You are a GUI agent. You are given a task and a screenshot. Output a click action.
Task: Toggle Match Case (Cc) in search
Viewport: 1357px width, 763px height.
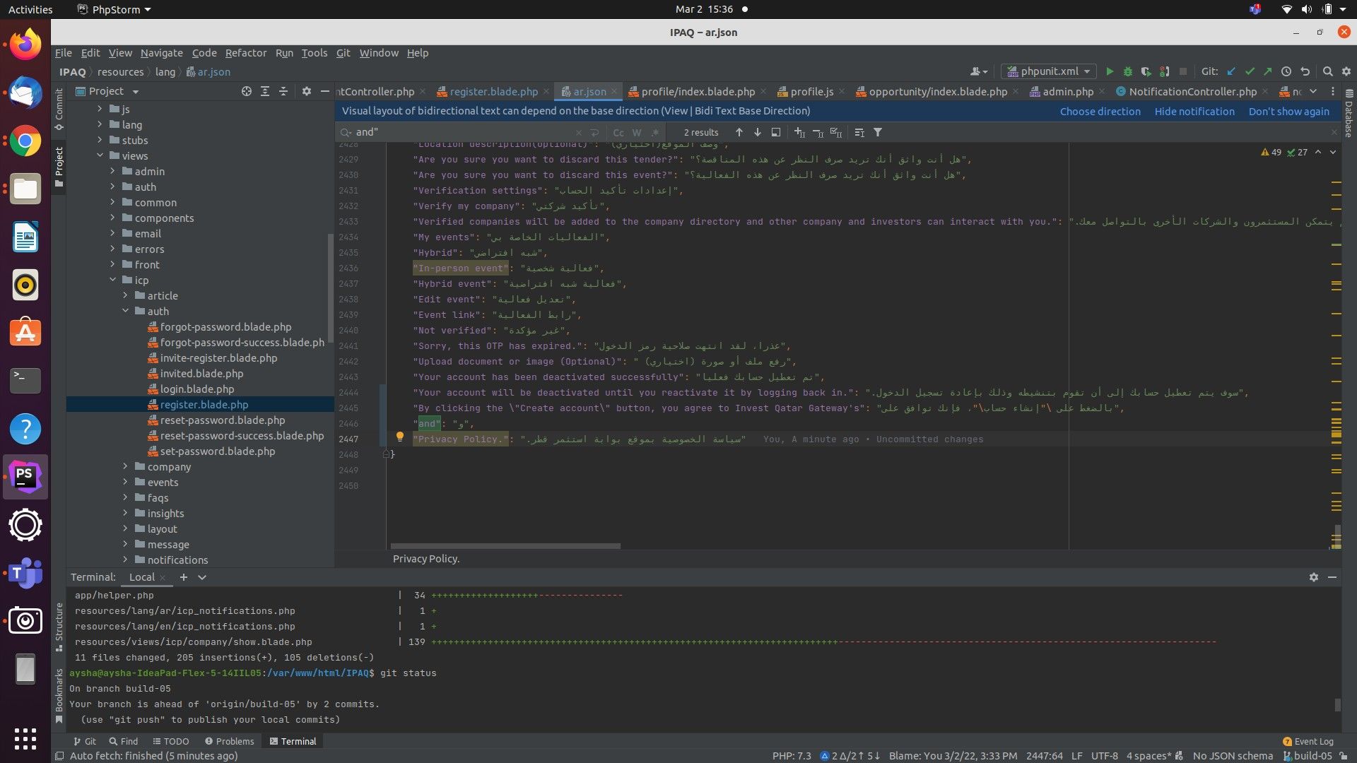[618, 132]
